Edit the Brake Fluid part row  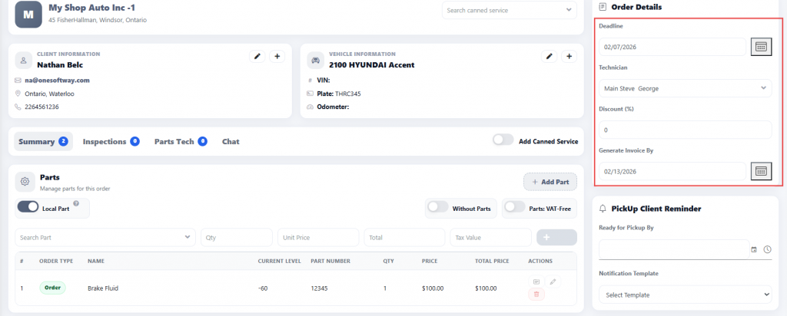click(x=553, y=281)
